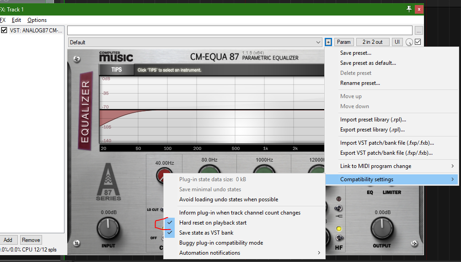Screen dimensions: 461x262
Task: Click the EQ curve graph display
Action: (x=212, y=110)
